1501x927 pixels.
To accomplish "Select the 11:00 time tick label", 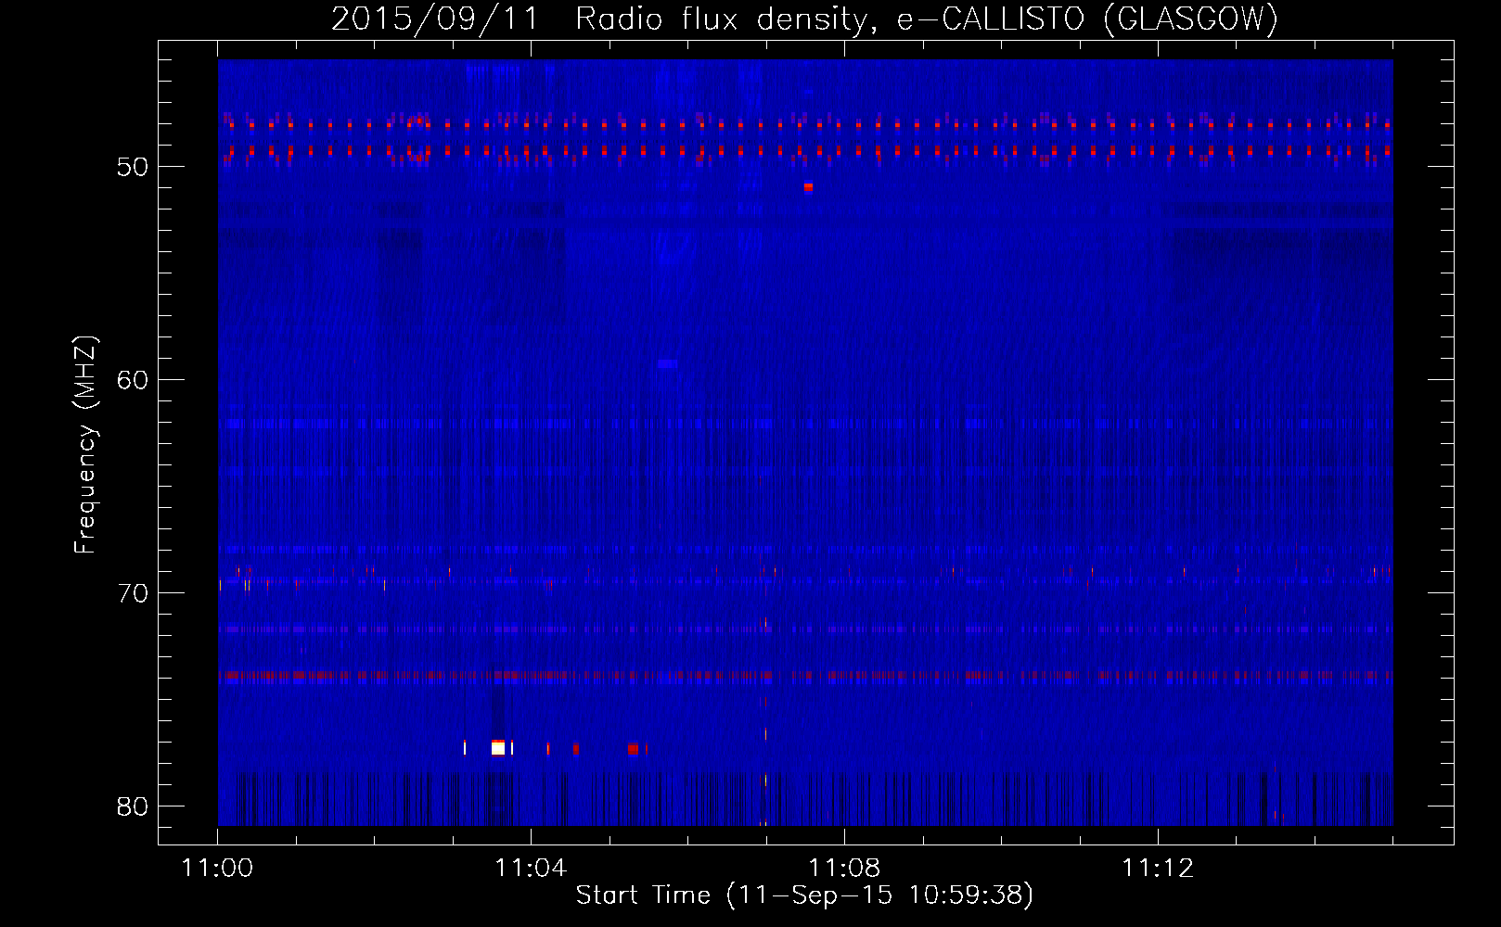I will (218, 869).
